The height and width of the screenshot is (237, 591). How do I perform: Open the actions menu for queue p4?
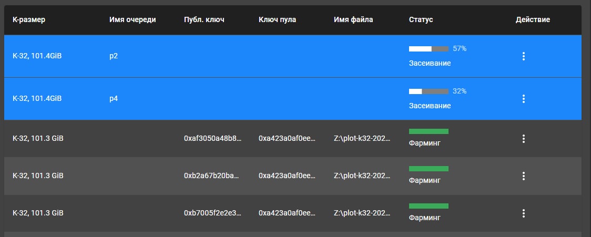[x=523, y=99]
